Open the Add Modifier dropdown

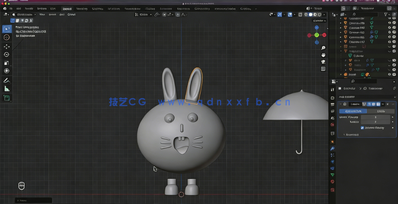click(x=367, y=97)
